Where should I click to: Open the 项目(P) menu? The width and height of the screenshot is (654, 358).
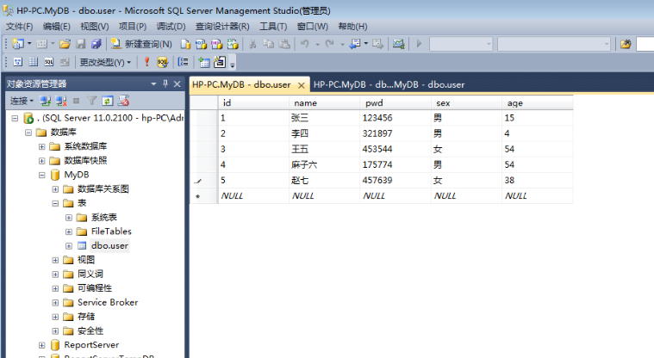click(x=133, y=27)
